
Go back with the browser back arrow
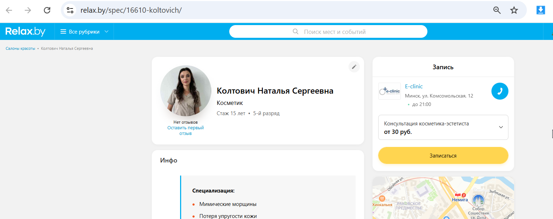9,10
